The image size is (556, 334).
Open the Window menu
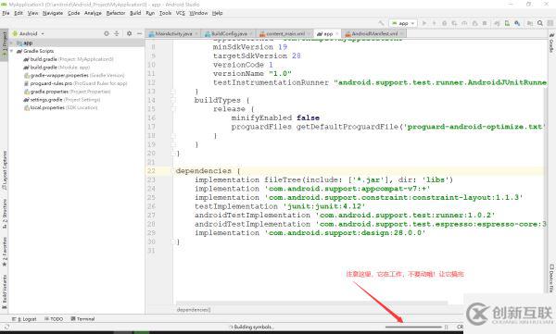[198, 13]
